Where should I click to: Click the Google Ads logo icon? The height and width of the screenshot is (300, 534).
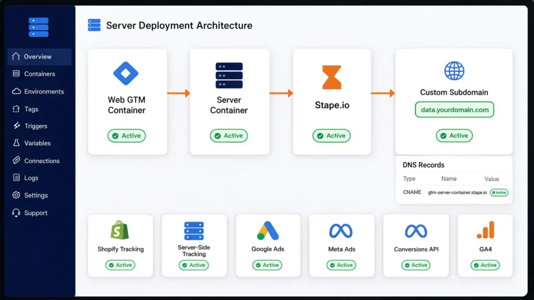(x=268, y=231)
